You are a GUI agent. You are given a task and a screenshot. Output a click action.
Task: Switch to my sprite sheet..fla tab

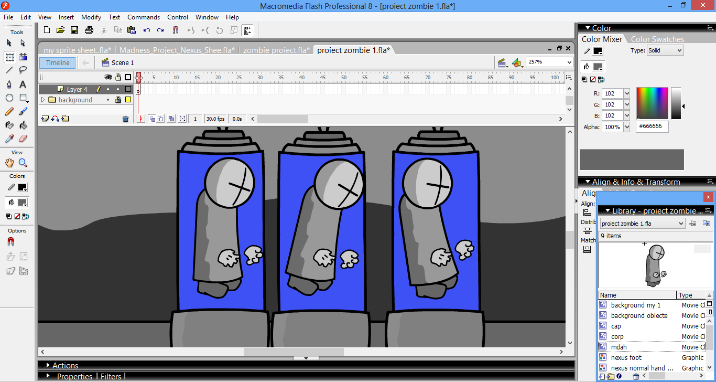click(77, 50)
